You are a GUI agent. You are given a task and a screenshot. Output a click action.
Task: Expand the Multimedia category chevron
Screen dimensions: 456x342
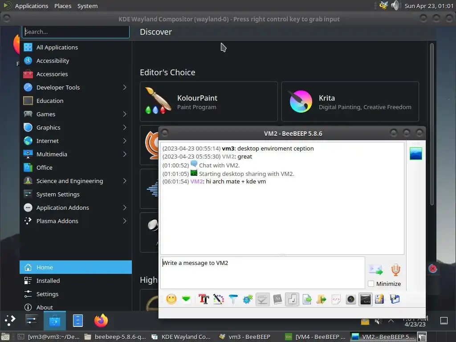[125, 154]
